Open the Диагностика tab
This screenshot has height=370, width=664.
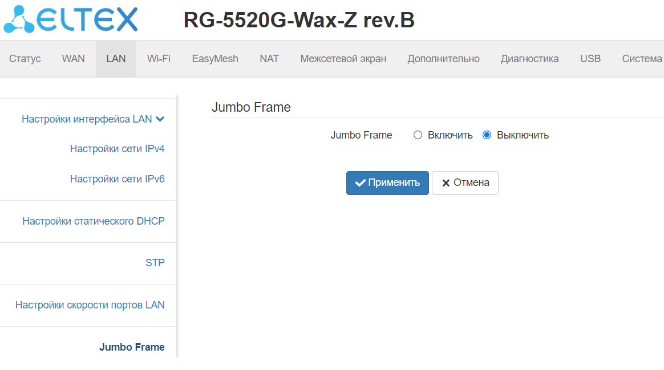tap(530, 59)
